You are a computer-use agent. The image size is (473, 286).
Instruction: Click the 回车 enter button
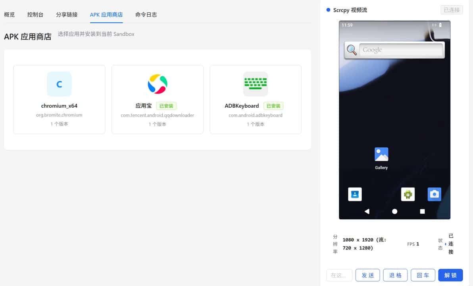click(x=423, y=275)
